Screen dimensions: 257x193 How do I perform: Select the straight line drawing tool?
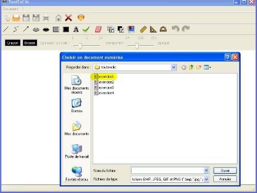[6, 29]
